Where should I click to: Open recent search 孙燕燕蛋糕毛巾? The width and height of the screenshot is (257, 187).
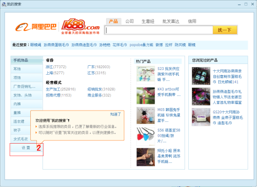(56, 45)
